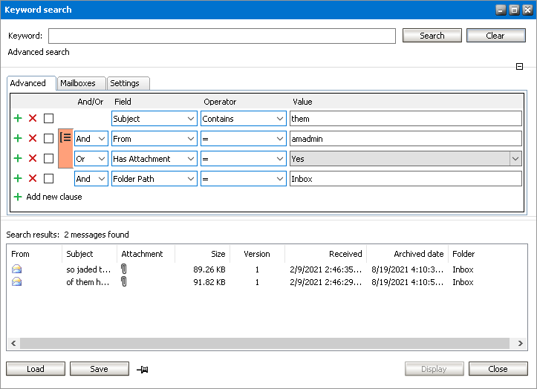The image size is (537, 389).
Task: Open the Yes value dropdown
Action: pos(515,159)
